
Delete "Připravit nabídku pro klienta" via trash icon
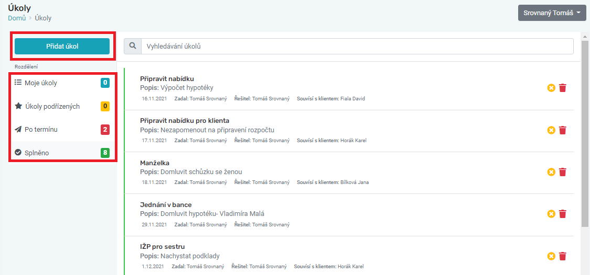point(563,130)
